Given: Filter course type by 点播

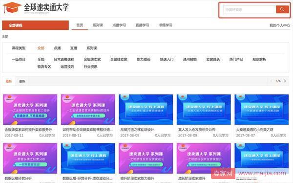Looking at the screenshot, I should (x=57, y=48).
